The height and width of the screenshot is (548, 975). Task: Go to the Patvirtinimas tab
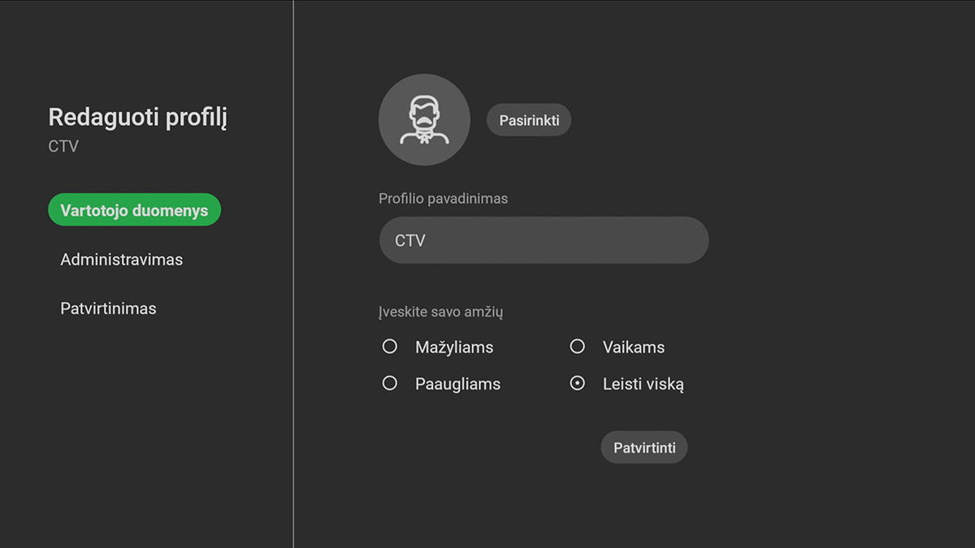(x=108, y=308)
